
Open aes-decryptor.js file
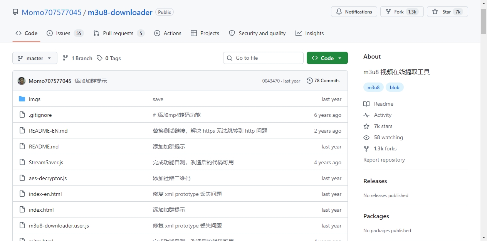point(48,178)
